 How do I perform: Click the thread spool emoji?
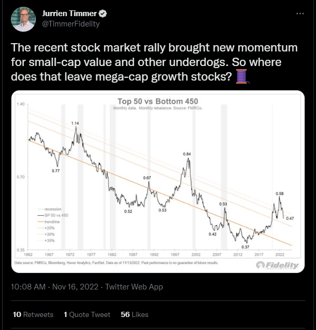pyautogui.click(x=242, y=76)
